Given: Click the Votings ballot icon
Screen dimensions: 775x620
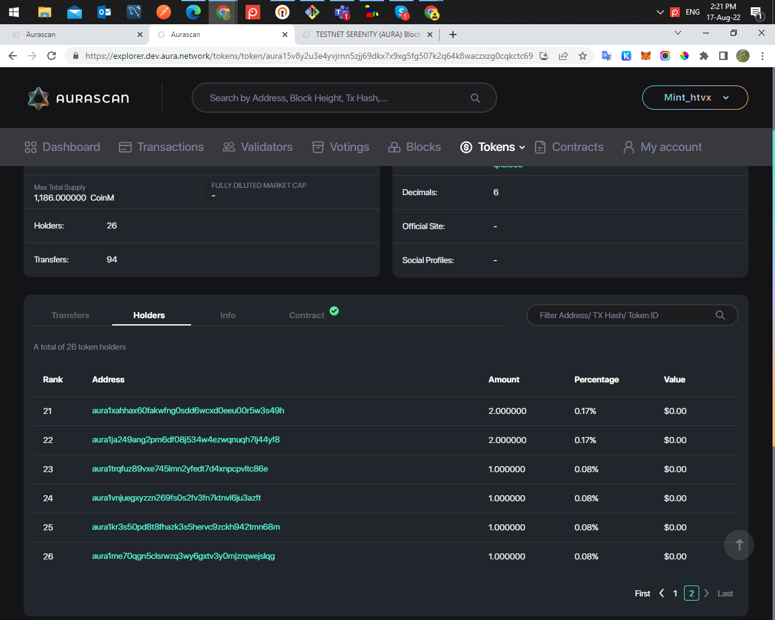Looking at the screenshot, I should (317, 147).
